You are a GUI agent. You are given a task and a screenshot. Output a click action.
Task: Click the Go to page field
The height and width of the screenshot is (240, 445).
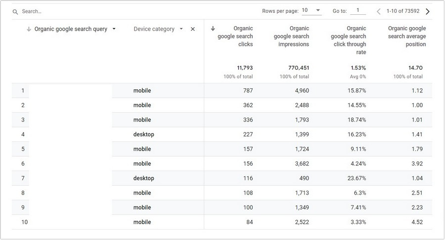[x=358, y=10]
